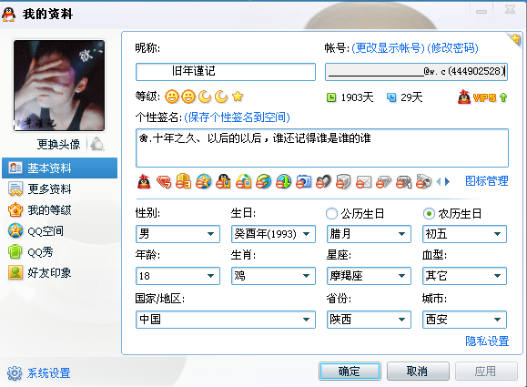Click the globe with green arrow icon
The width and height of the screenshot is (527, 387).
tap(284, 181)
